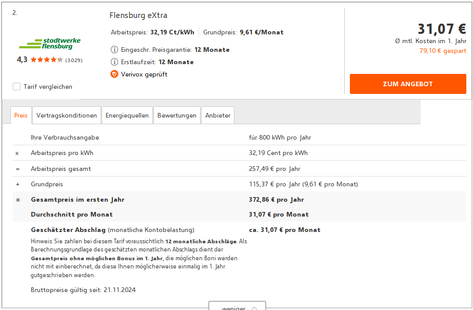Image resolution: width=473 pixels, height=310 pixels.
Task: Click the '32,19 Cent pro kWh' cell
Action: [x=278, y=153]
